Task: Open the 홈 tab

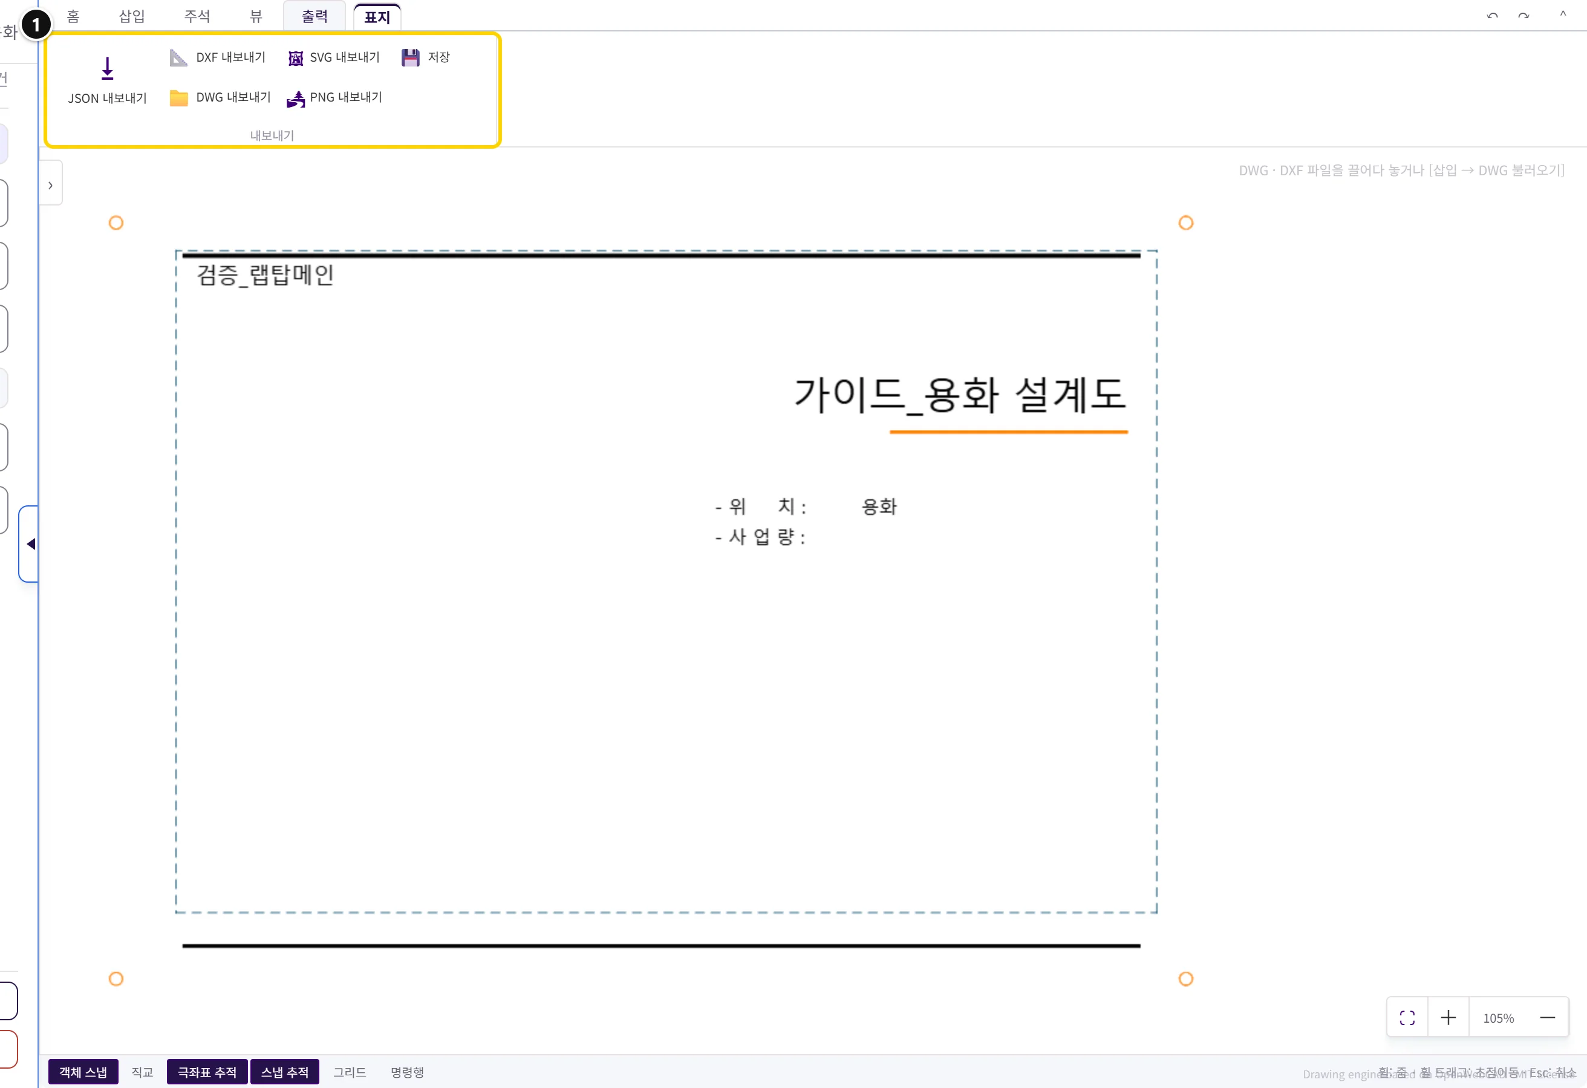Action: (x=73, y=16)
